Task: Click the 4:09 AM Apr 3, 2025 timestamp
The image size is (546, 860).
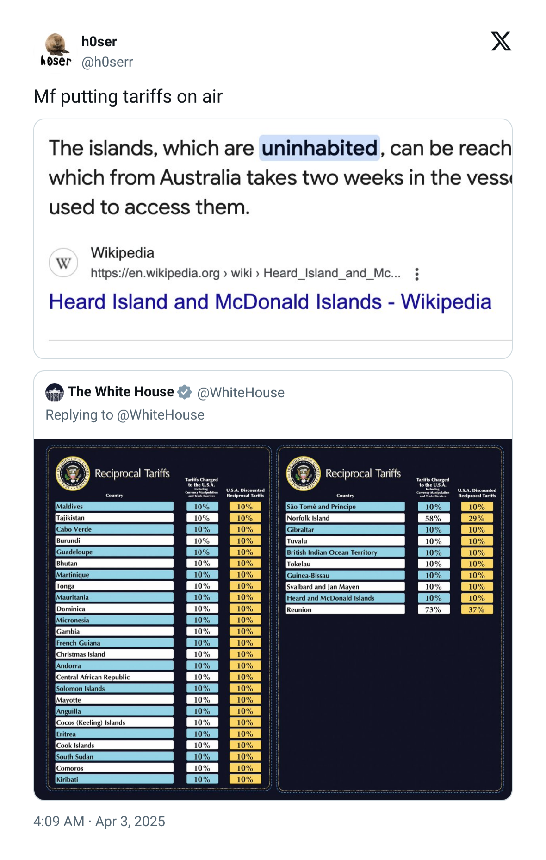Action: click(x=99, y=821)
